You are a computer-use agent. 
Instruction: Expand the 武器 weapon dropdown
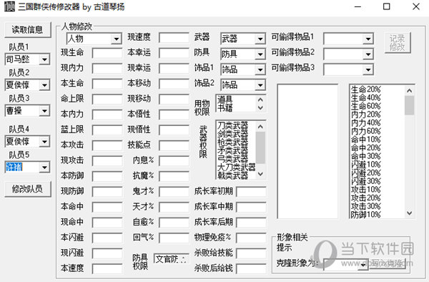pos(260,39)
